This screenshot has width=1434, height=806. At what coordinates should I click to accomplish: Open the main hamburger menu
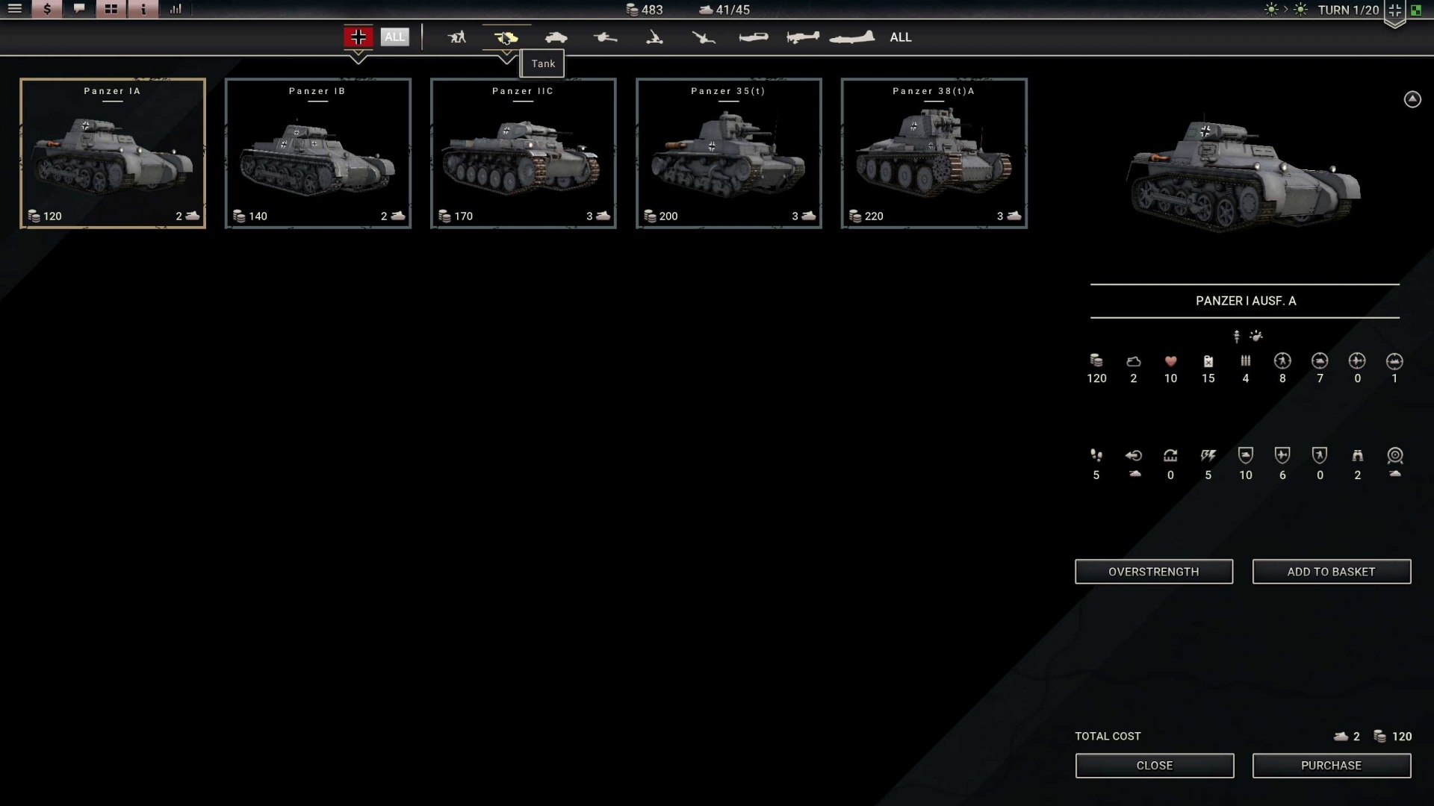point(15,9)
